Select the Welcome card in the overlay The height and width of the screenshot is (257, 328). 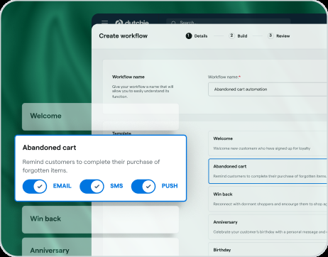click(100, 116)
